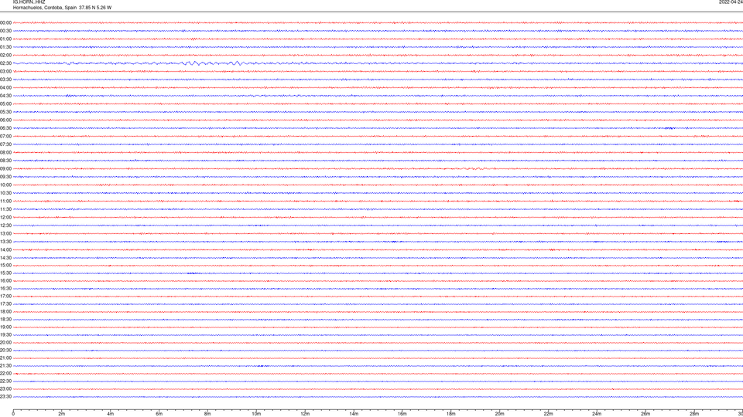743x417 pixels.
Task: Select the 18:00 trace time label
Action: click(x=5, y=311)
